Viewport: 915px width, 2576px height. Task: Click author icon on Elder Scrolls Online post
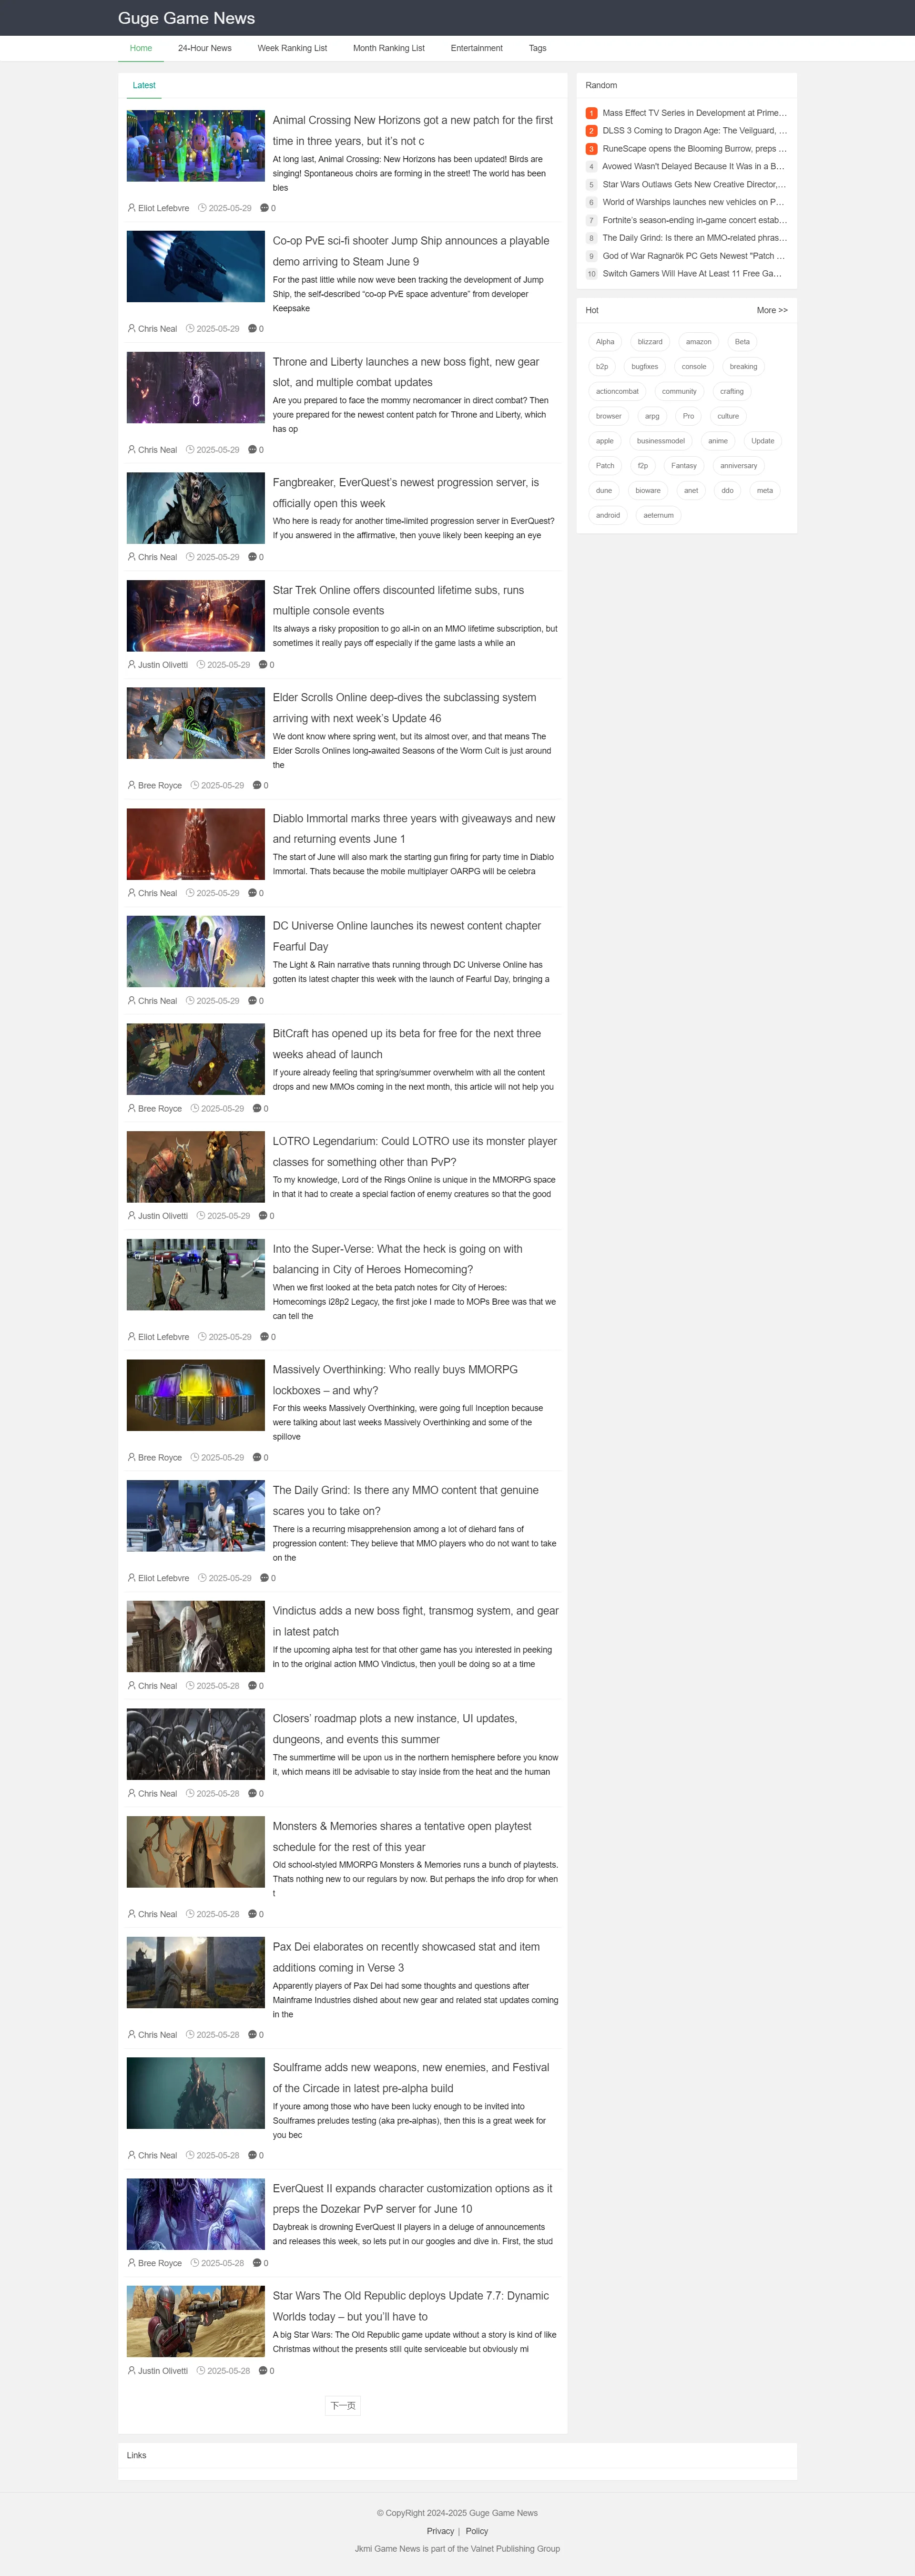(132, 786)
